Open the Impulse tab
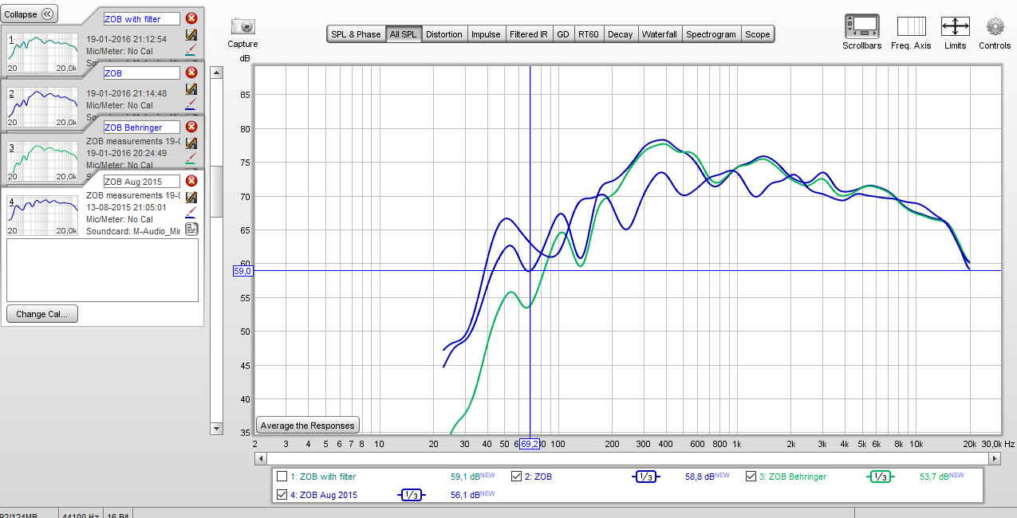1017x518 pixels. pyautogui.click(x=486, y=34)
